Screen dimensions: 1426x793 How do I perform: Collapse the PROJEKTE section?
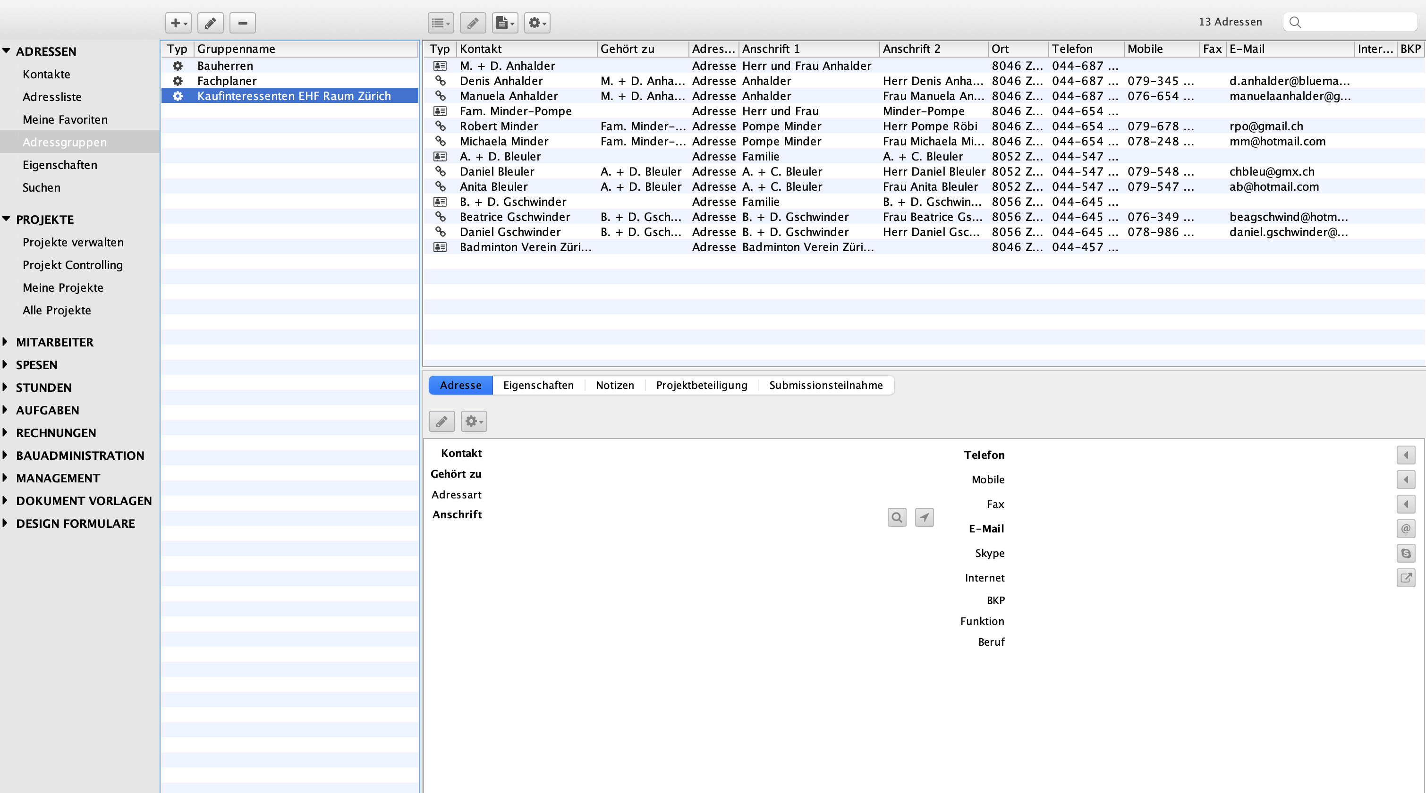[x=6, y=219]
